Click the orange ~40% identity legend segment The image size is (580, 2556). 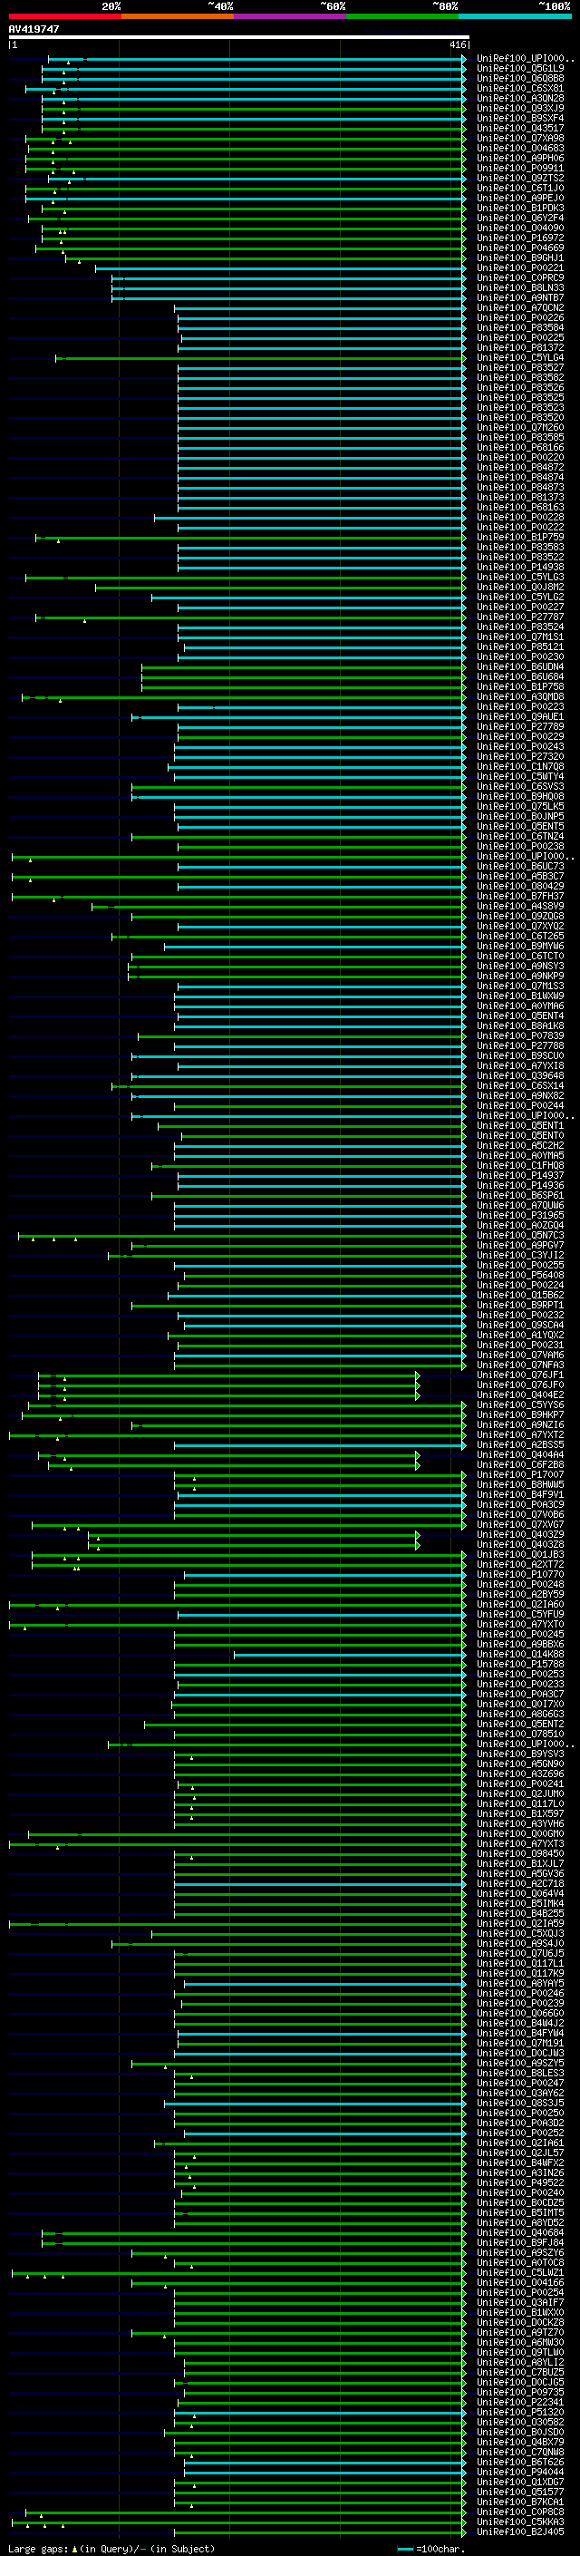click(178, 16)
